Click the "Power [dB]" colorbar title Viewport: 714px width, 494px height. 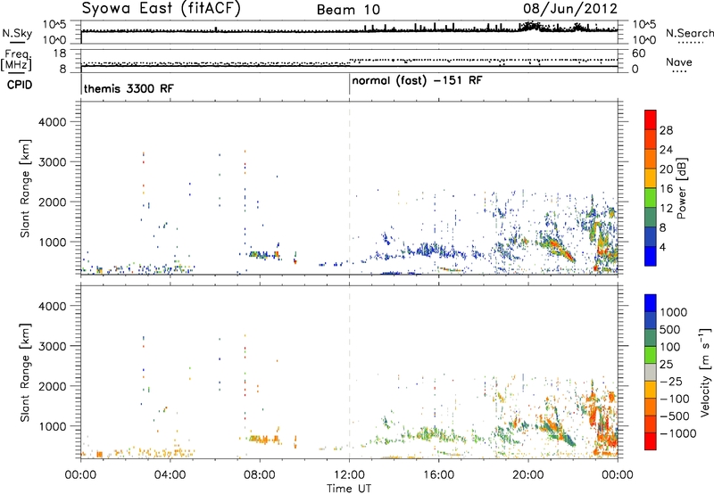(682, 188)
